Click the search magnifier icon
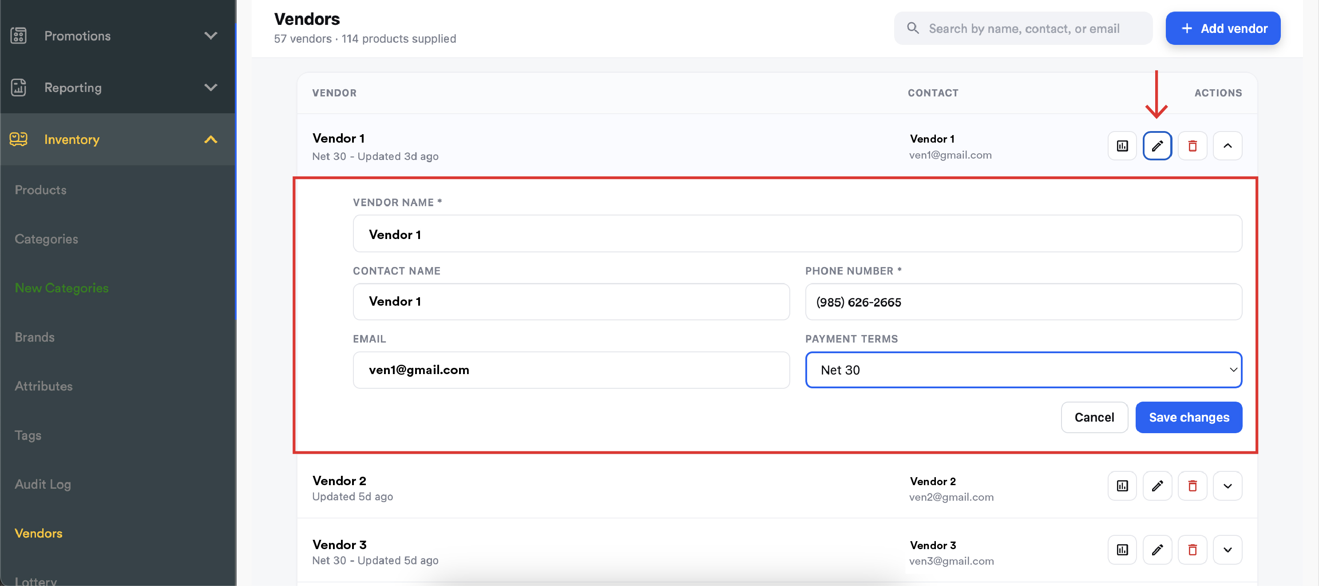 pyautogui.click(x=912, y=28)
